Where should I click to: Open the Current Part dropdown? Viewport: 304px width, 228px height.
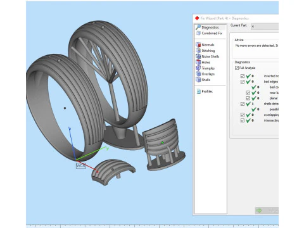click(x=265, y=27)
